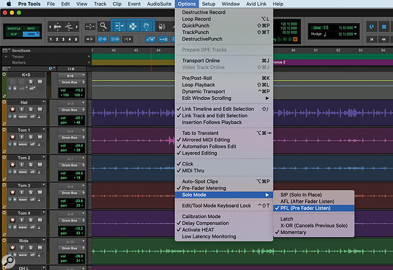
Task: Toggle Link Track and Edit Selection button
Action: [115, 39]
